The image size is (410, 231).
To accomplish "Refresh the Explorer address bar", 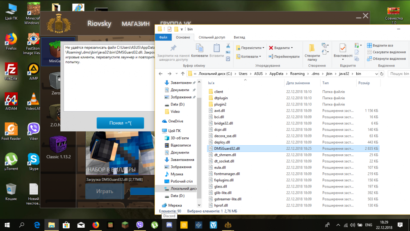I will pos(382,74).
